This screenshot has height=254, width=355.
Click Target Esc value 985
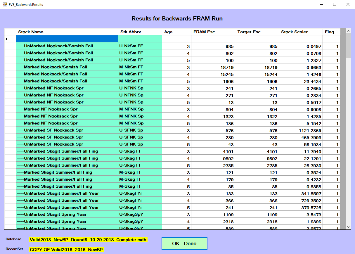click(273, 46)
